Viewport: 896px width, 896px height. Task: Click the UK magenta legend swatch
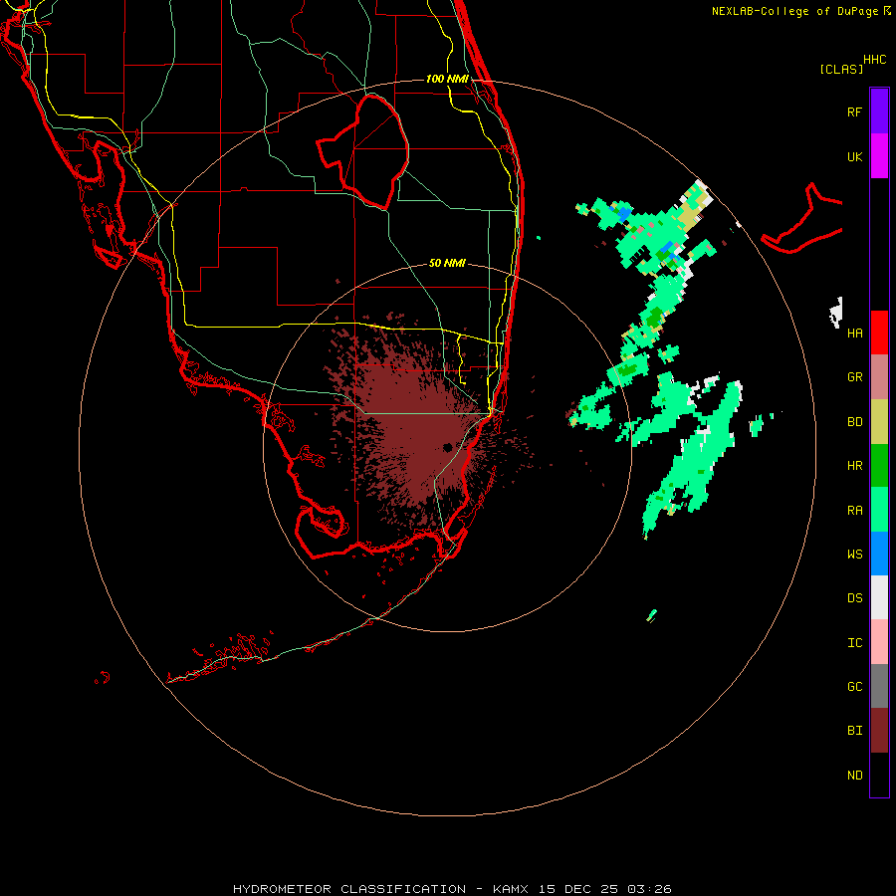click(879, 156)
